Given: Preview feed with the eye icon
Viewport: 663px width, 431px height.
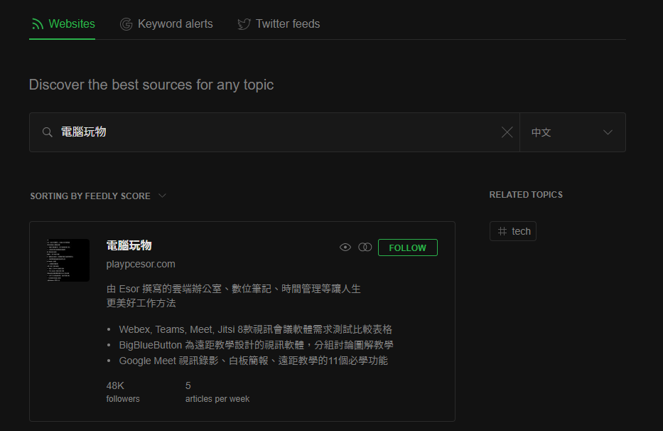Looking at the screenshot, I should pyautogui.click(x=345, y=248).
